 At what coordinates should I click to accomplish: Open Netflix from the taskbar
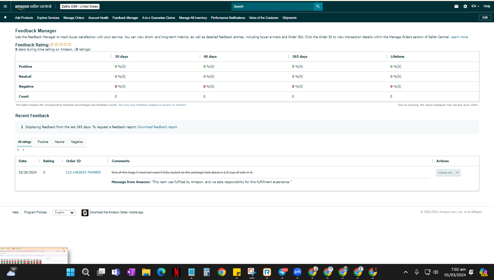[176, 272]
